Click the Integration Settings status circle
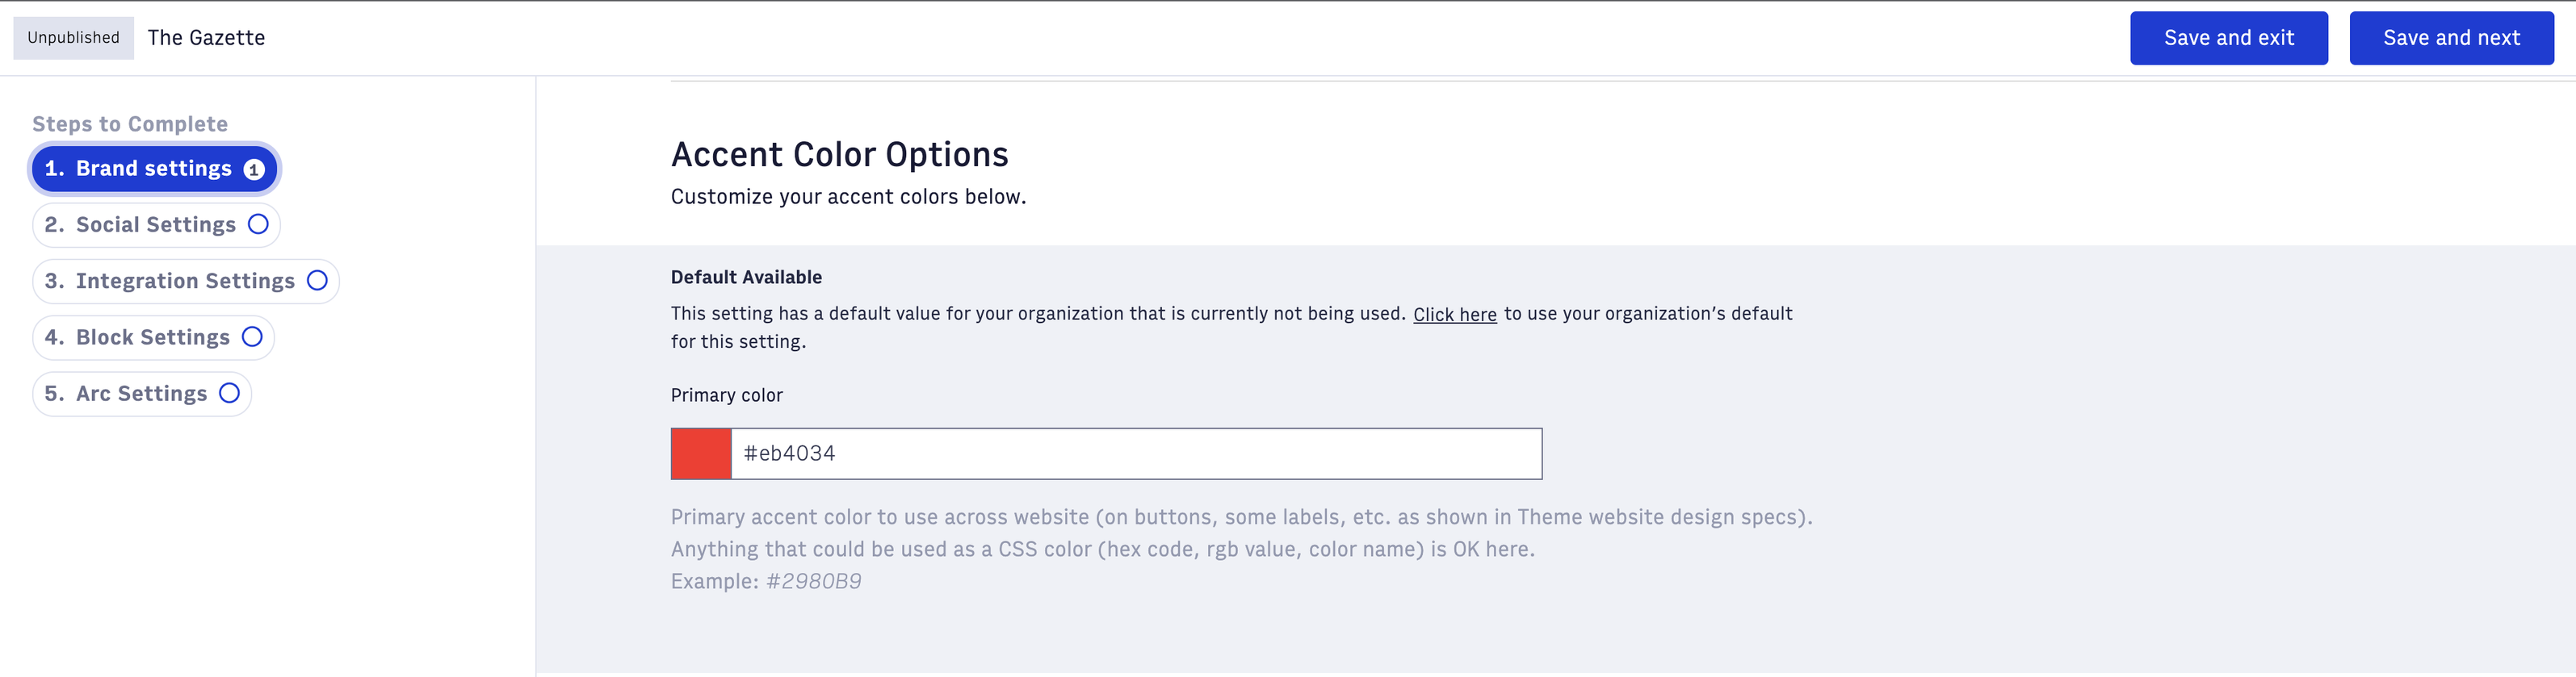Image resolution: width=2576 pixels, height=677 pixels. 317,281
